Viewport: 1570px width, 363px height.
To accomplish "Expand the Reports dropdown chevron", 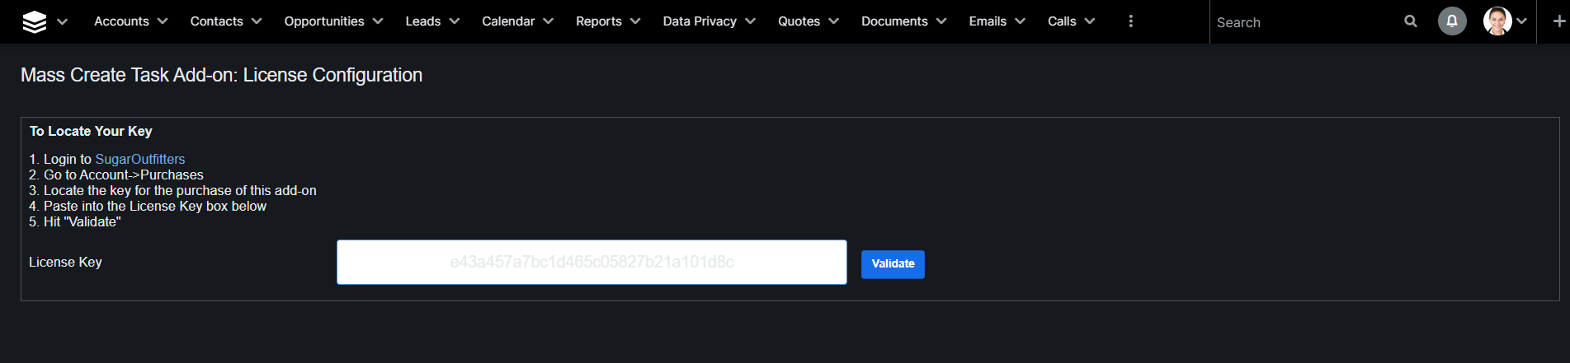I will pyautogui.click(x=635, y=21).
